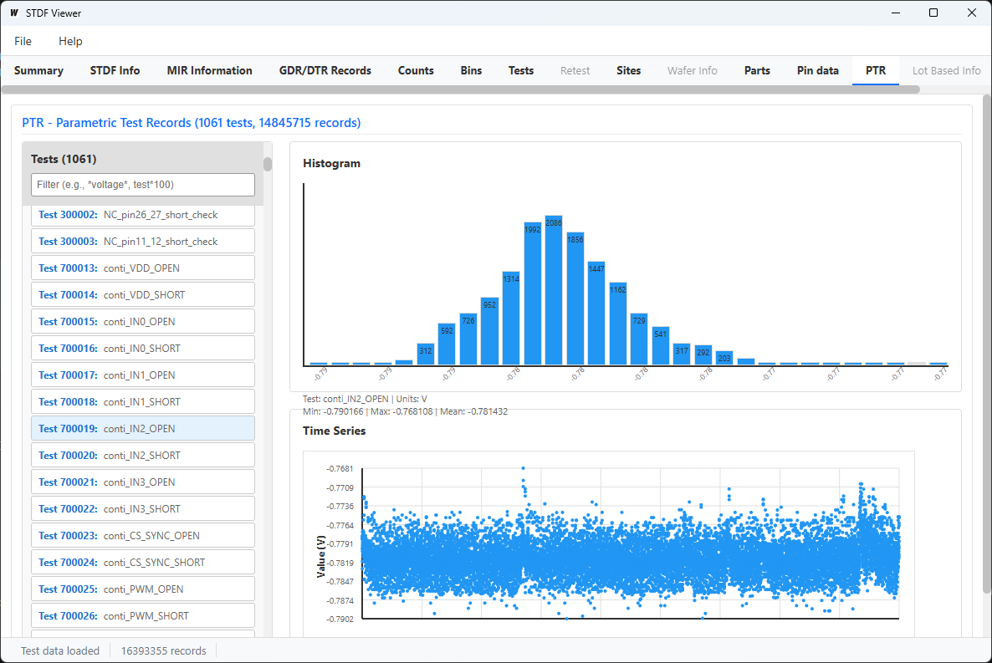Open the File menu
The image size is (992, 663).
[22, 41]
